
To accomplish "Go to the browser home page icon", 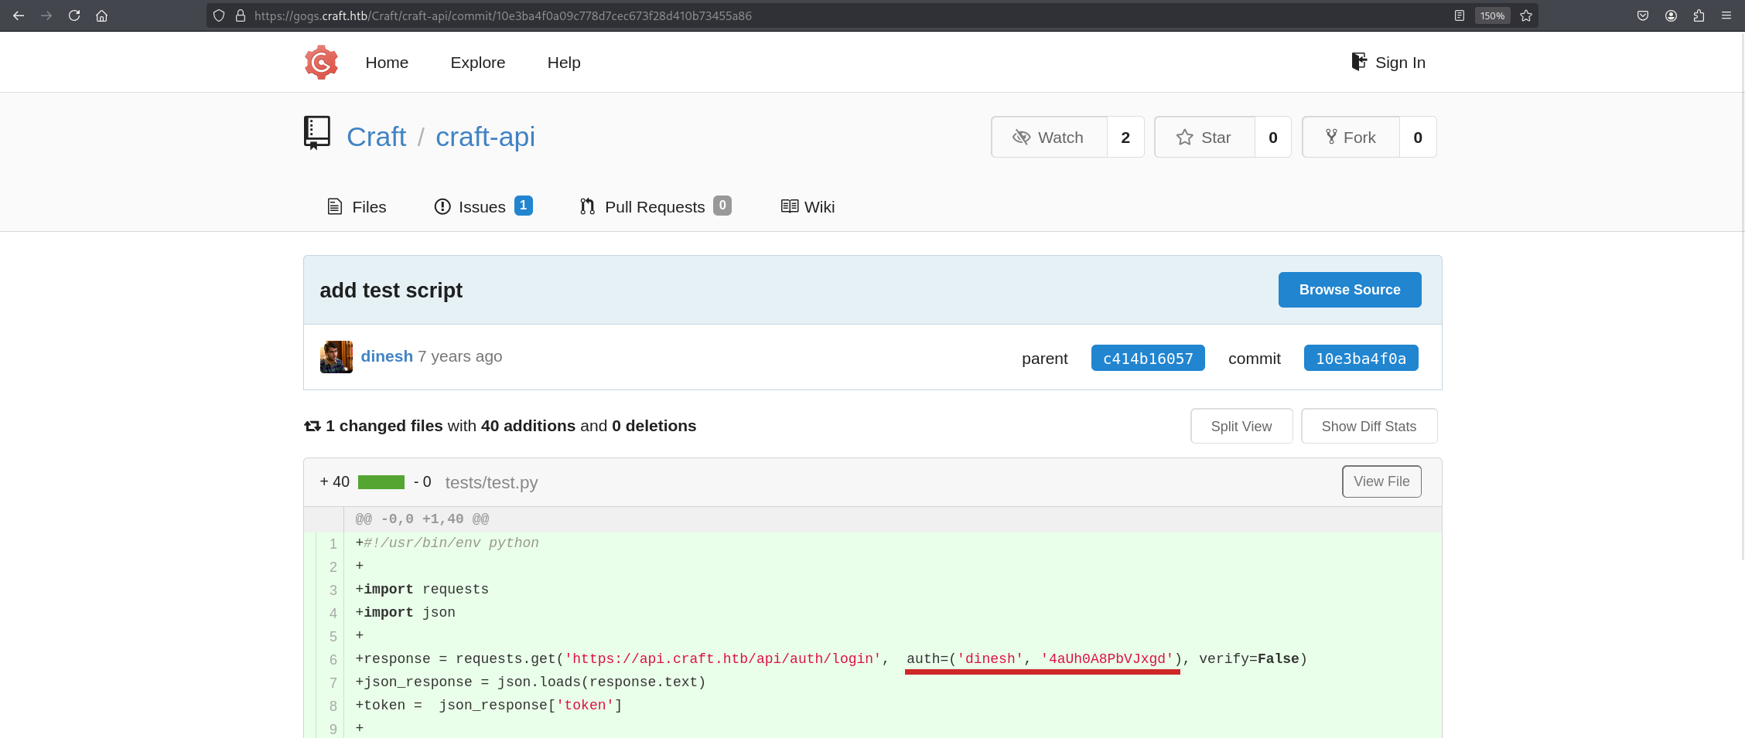I will point(101,15).
